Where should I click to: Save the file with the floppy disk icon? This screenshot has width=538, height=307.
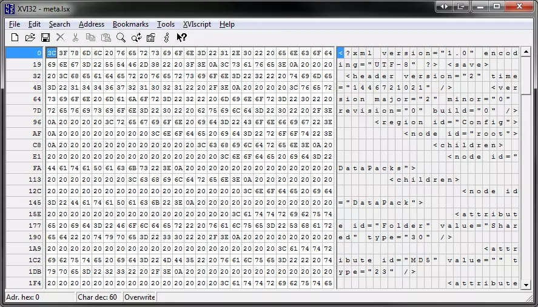coord(45,38)
